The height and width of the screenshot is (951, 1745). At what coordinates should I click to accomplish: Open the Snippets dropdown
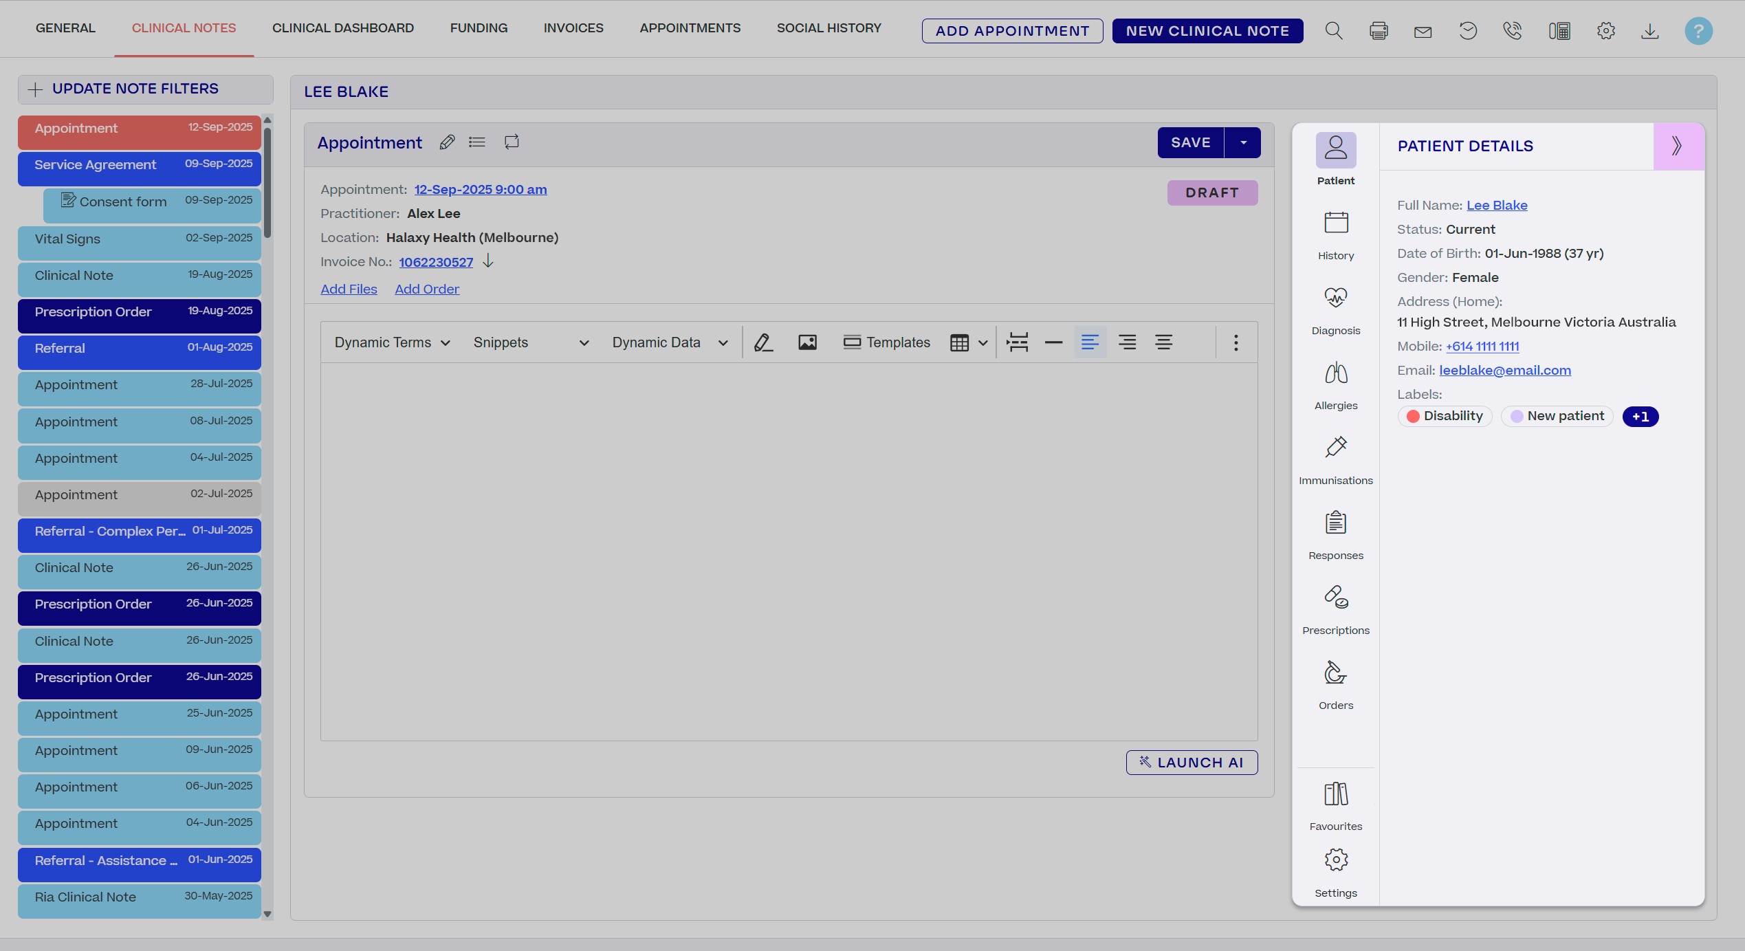[x=529, y=342]
